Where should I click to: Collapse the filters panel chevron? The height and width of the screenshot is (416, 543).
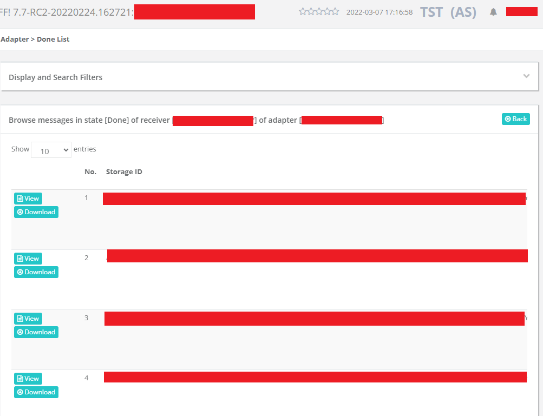[526, 76]
